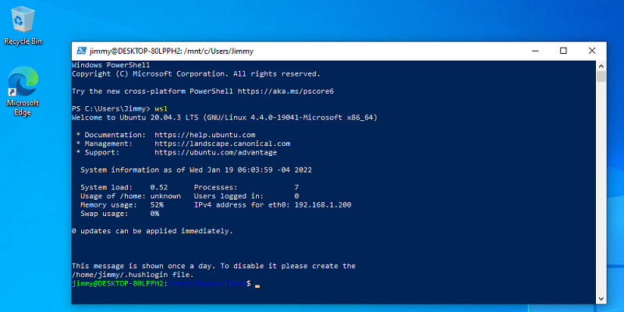Image resolution: width=624 pixels, height=312 pixels.
Task: Click the PowerShell icon in the title bar
Action: coord(82,51)
